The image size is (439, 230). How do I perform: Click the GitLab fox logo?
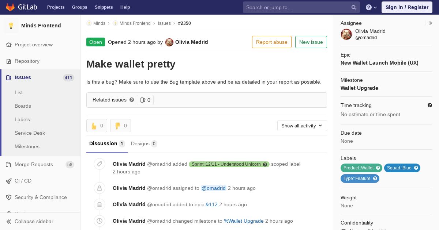click(x=10, y=7)
